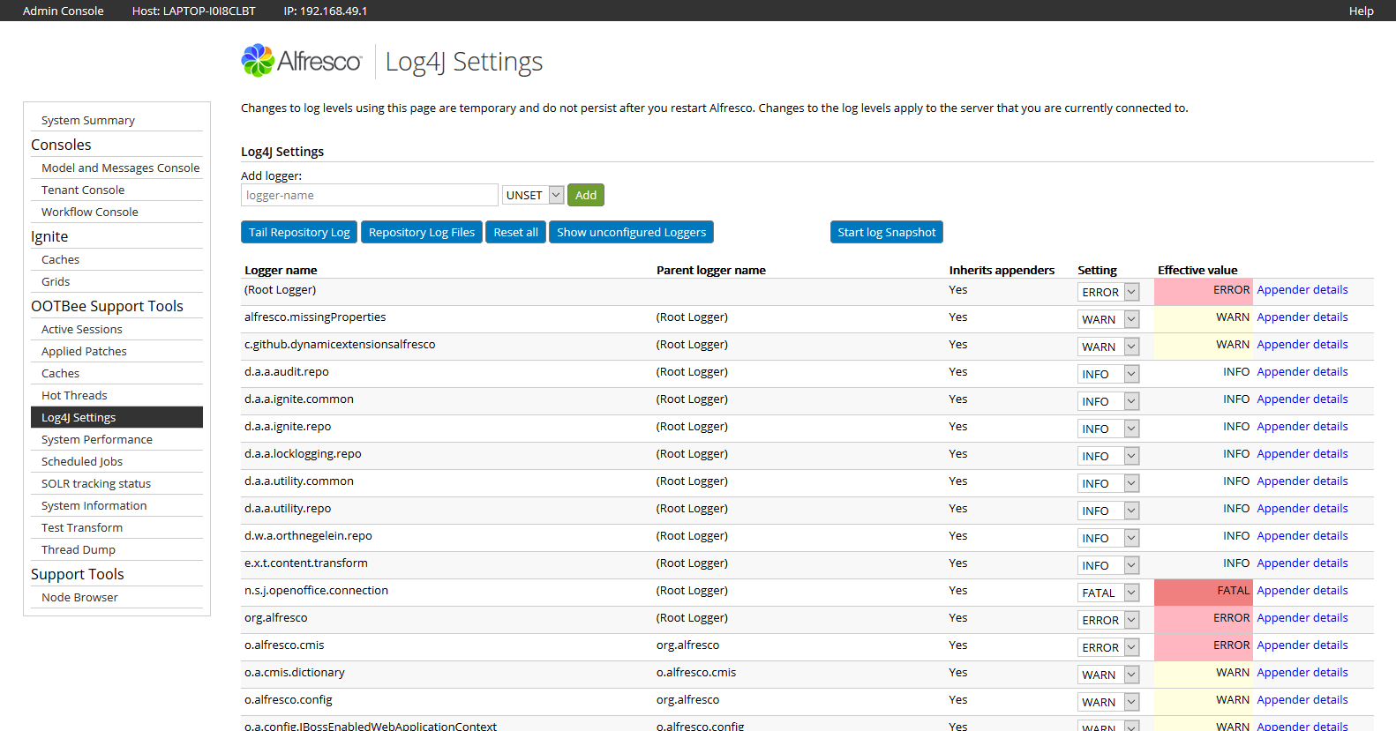Open SOLR tracking status
Viewport: 1396px width, 731px height.
[x=96, y=483]
